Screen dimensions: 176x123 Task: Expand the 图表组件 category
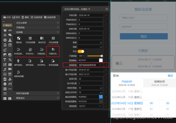coord(37,98)
